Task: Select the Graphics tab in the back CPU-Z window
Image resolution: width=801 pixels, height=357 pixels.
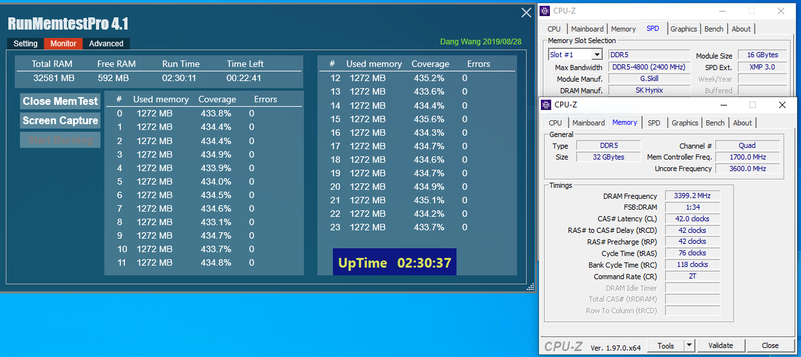Action: (683, 29)
